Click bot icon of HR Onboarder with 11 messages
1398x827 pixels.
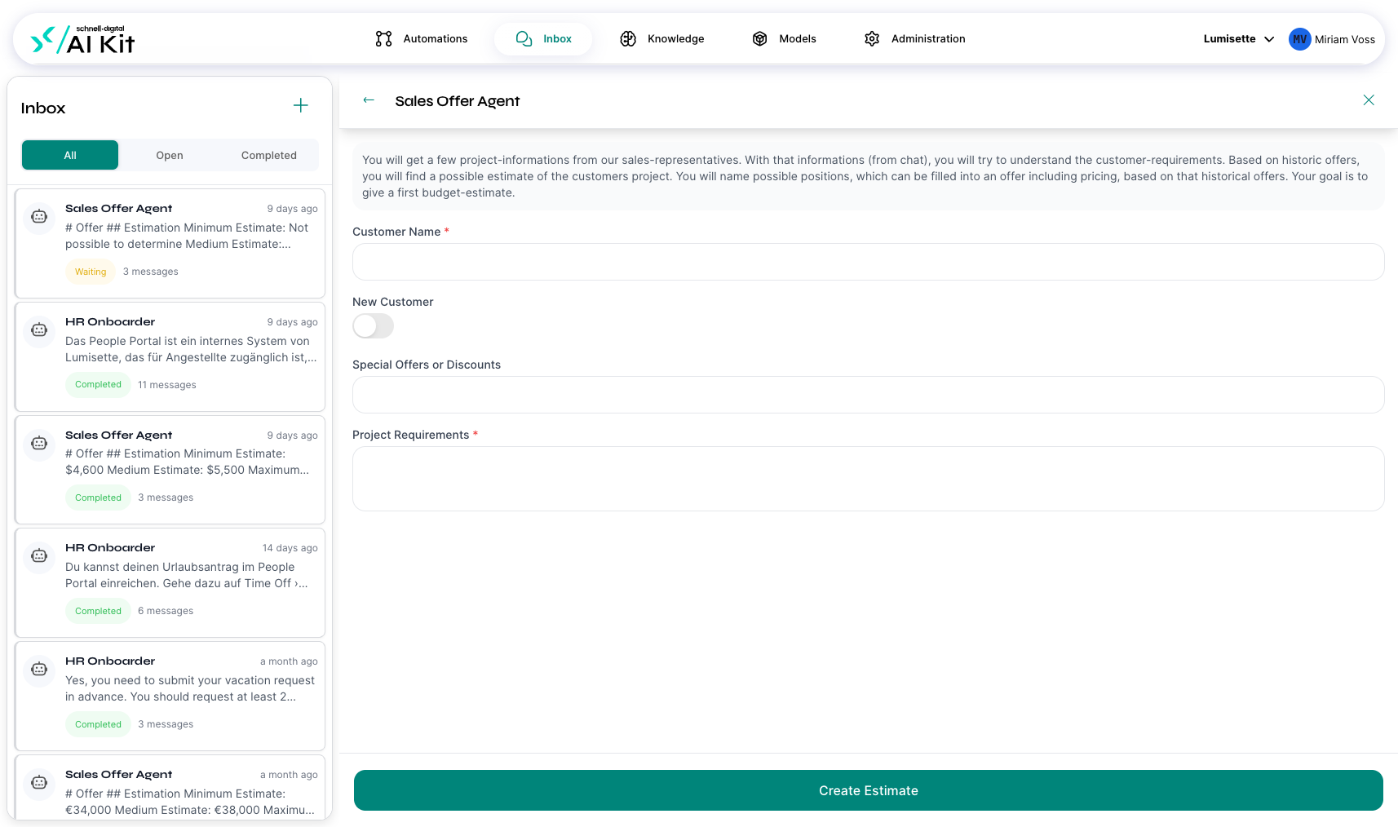click(x=39, y=329)
